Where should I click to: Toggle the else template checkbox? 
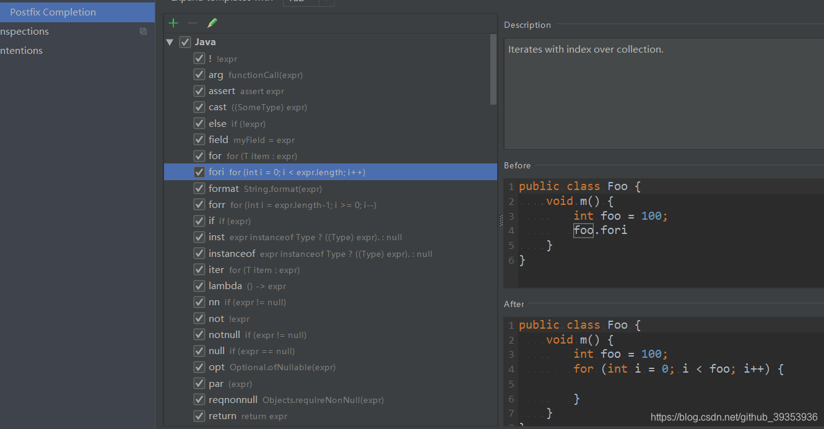pyautogui.click(x=199, y=123)
